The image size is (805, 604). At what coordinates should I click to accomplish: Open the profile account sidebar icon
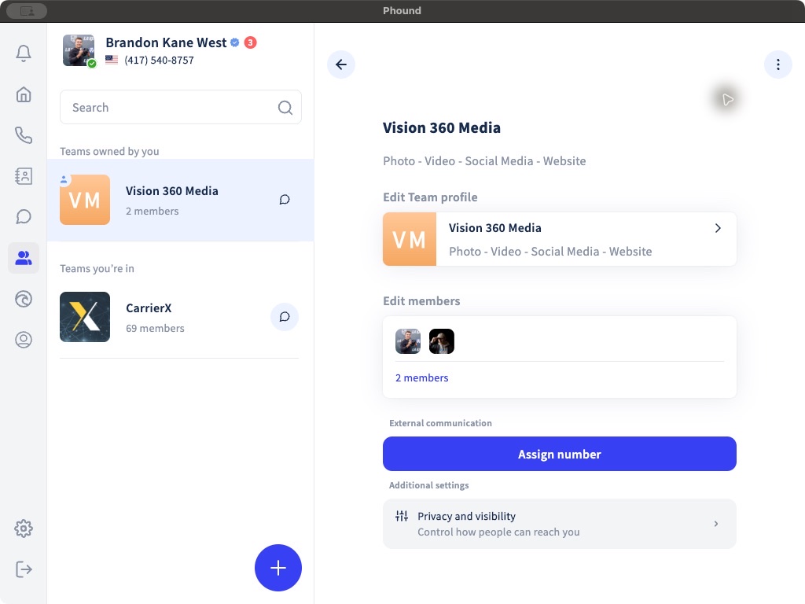24,340
